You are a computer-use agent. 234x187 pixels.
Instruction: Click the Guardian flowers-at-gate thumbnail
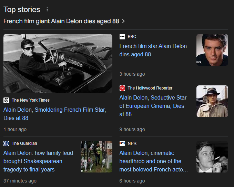[96, 156]
